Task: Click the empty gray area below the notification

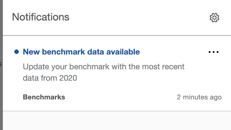Action: coord(117,121)
